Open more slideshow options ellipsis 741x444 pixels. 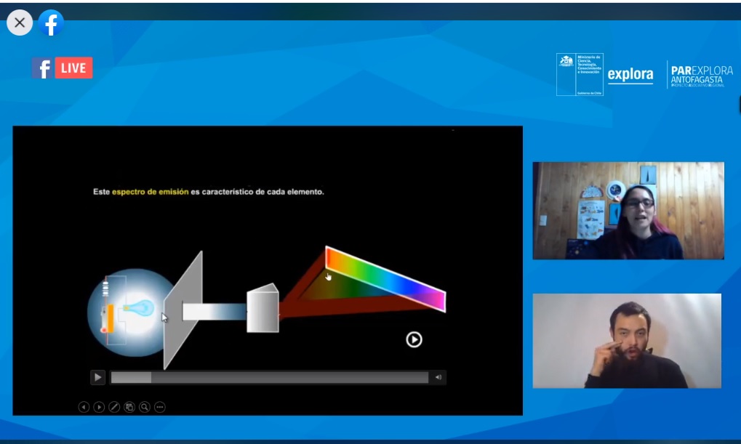(x=160, y=407)
